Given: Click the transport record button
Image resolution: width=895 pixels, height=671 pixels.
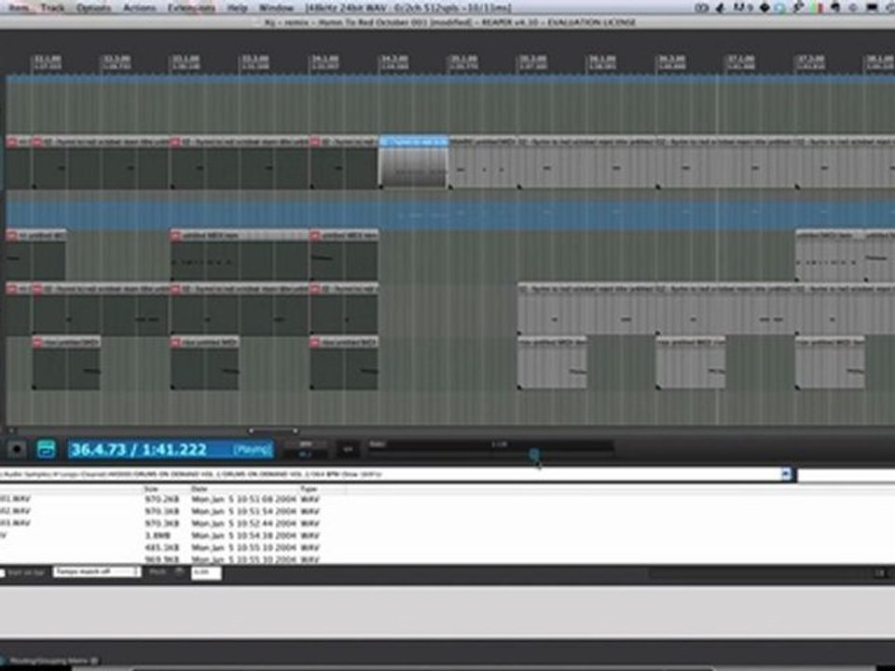Looking at the screenshot, I should [x=17, y=449].
